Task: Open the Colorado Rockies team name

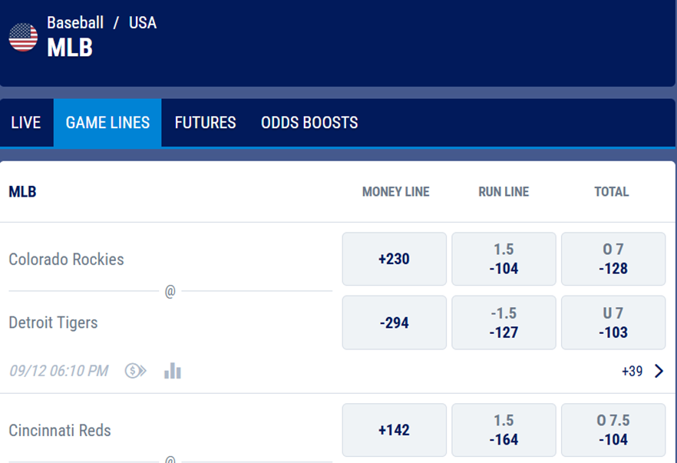Action: [66, 260]
